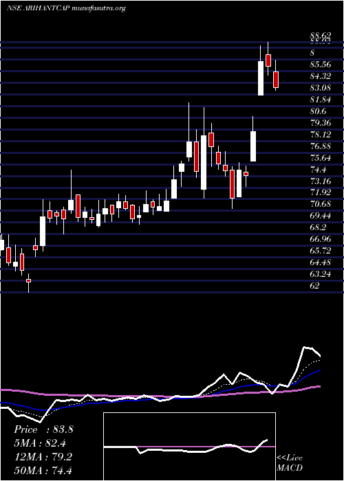Screen dimensions: 344x481
Task: Click the 75.64 axis label
Action: click(x=321, y=157)
